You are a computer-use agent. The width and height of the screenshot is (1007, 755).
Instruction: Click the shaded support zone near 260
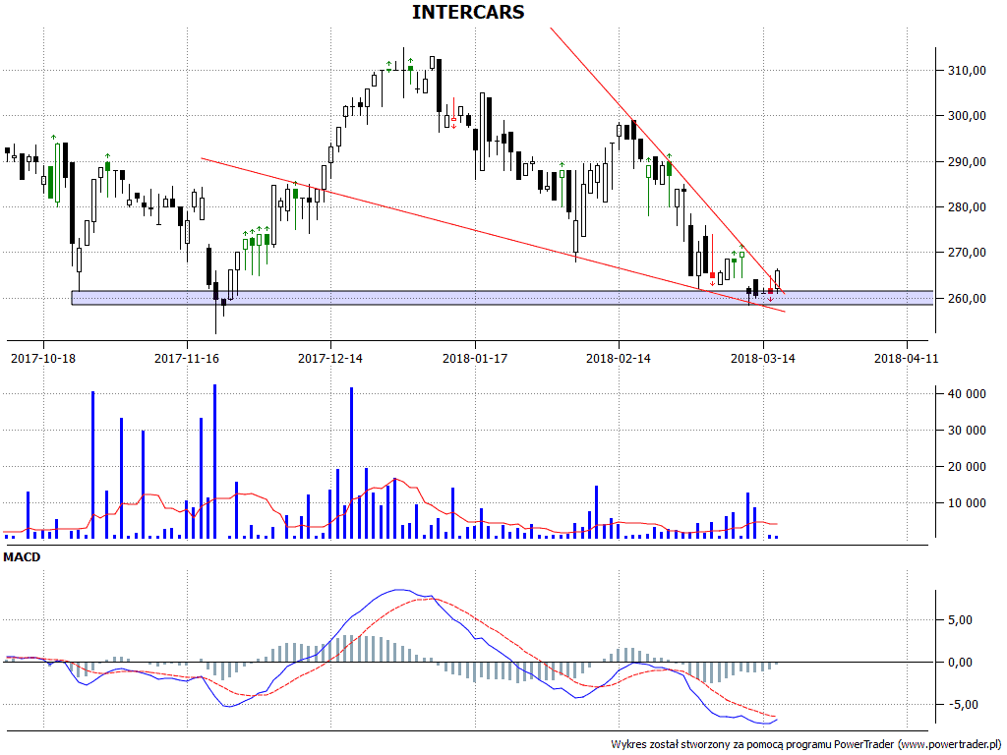click(503, 298)
